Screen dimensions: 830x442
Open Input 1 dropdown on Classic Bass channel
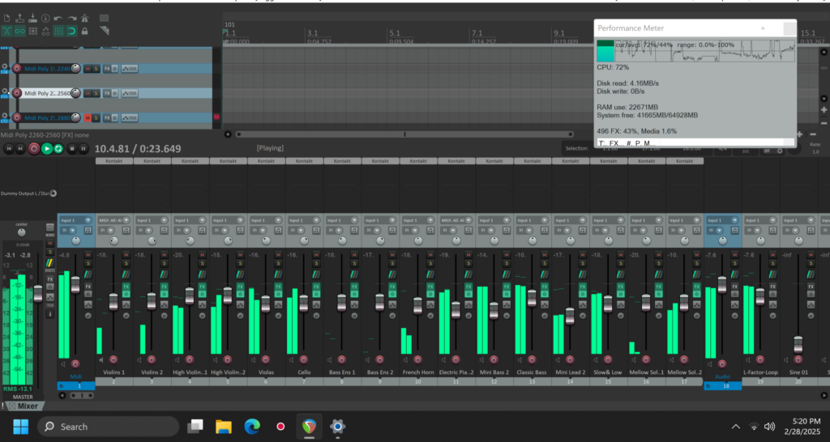[x=533, y=220]
